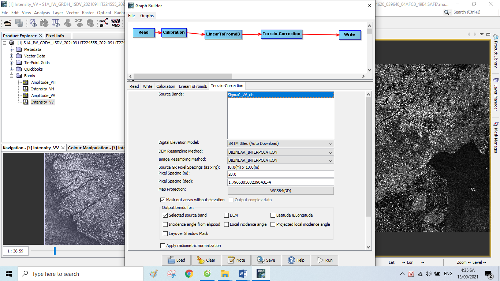The width and height of the screenshot is (500, 281).
Task: Close the Navigation panel tab with X
Action: click(63, 148)
